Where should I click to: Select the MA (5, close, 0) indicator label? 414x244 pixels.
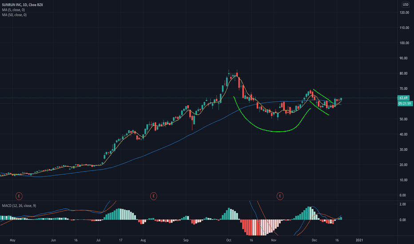[13, 10]
